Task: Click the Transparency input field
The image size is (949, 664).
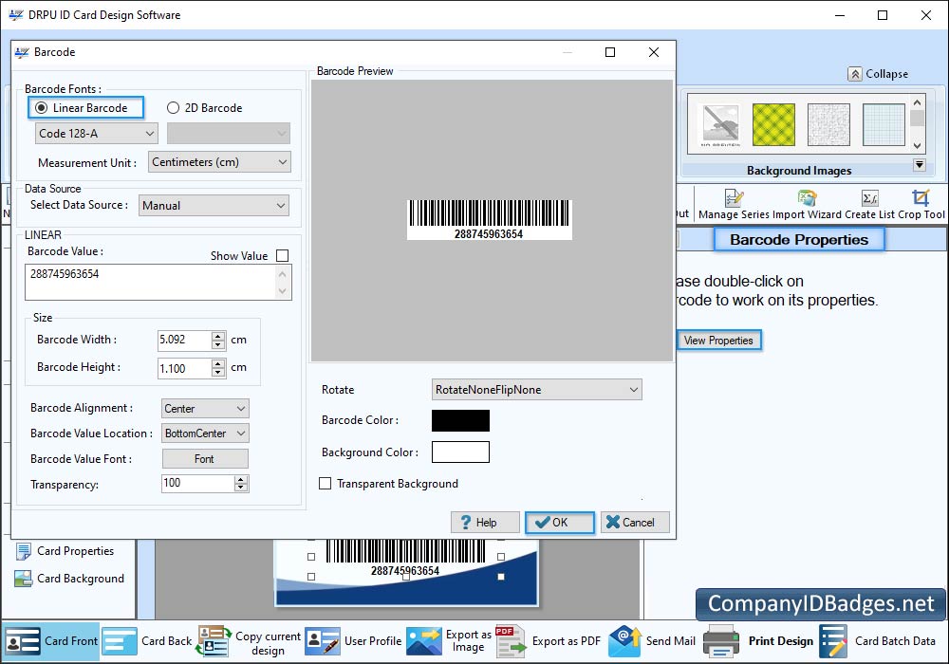Action: 198,483
